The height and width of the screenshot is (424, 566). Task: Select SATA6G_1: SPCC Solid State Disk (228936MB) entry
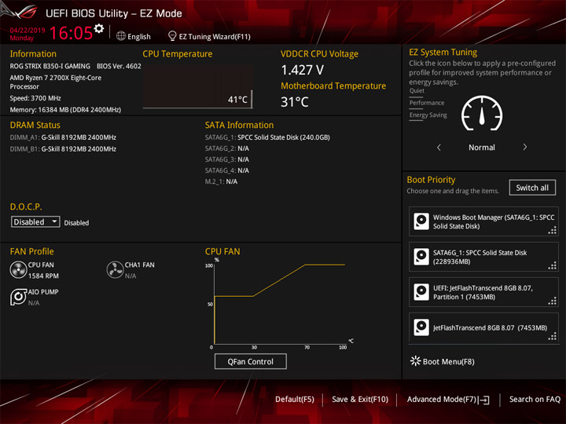[483, 257]
